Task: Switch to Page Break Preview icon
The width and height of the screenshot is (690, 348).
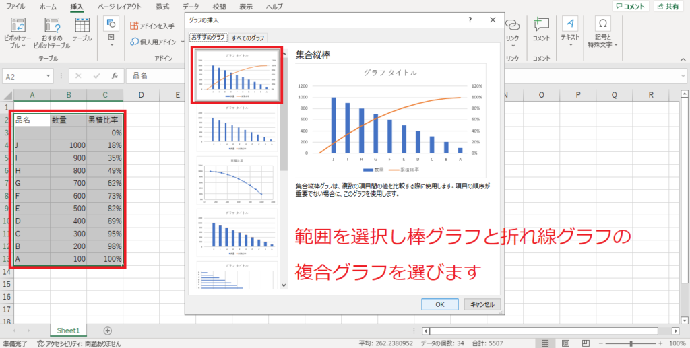Action: click(x=586, y=343)
